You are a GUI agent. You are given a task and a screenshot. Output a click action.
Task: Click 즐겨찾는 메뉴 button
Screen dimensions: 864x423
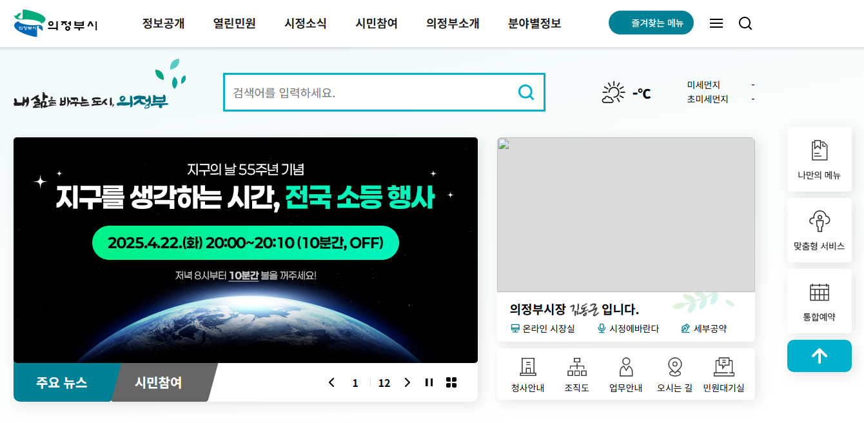pos(651,23)
